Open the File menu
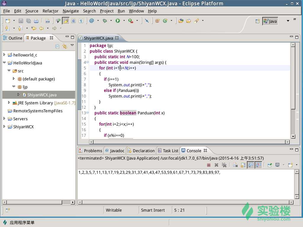Viewport: 303px width, 227px height. click(7, 11)
